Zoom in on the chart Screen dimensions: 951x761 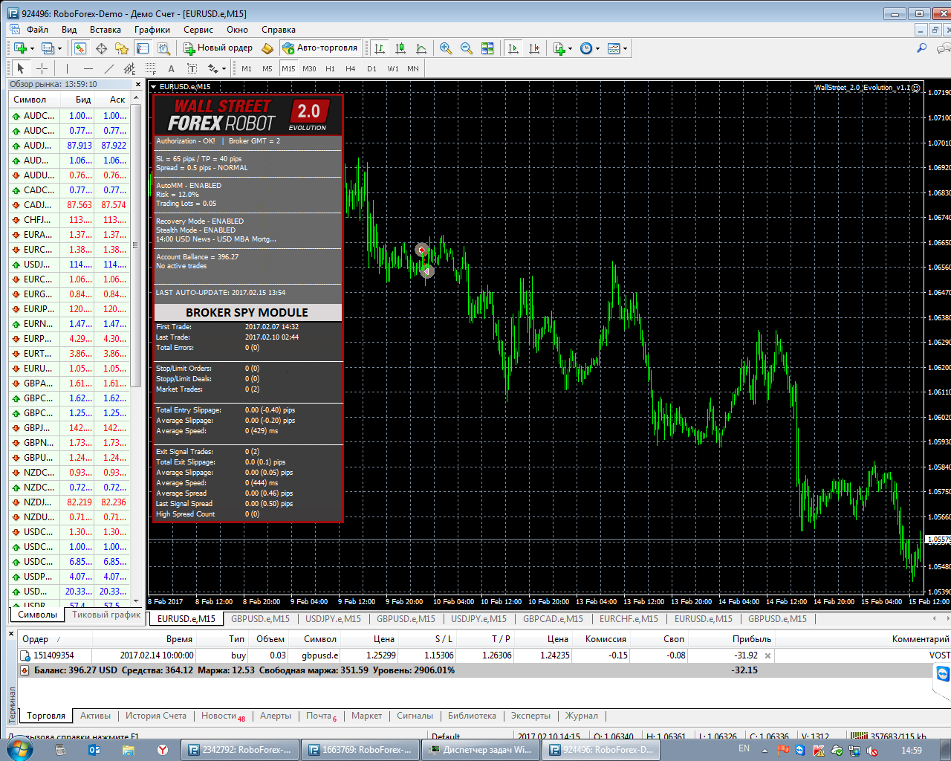coord(446,48)
